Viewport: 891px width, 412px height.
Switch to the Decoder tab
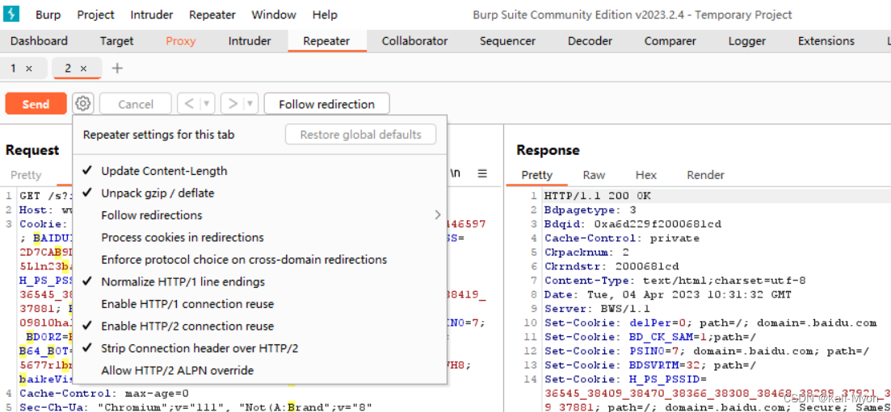[x=590, y=41]
